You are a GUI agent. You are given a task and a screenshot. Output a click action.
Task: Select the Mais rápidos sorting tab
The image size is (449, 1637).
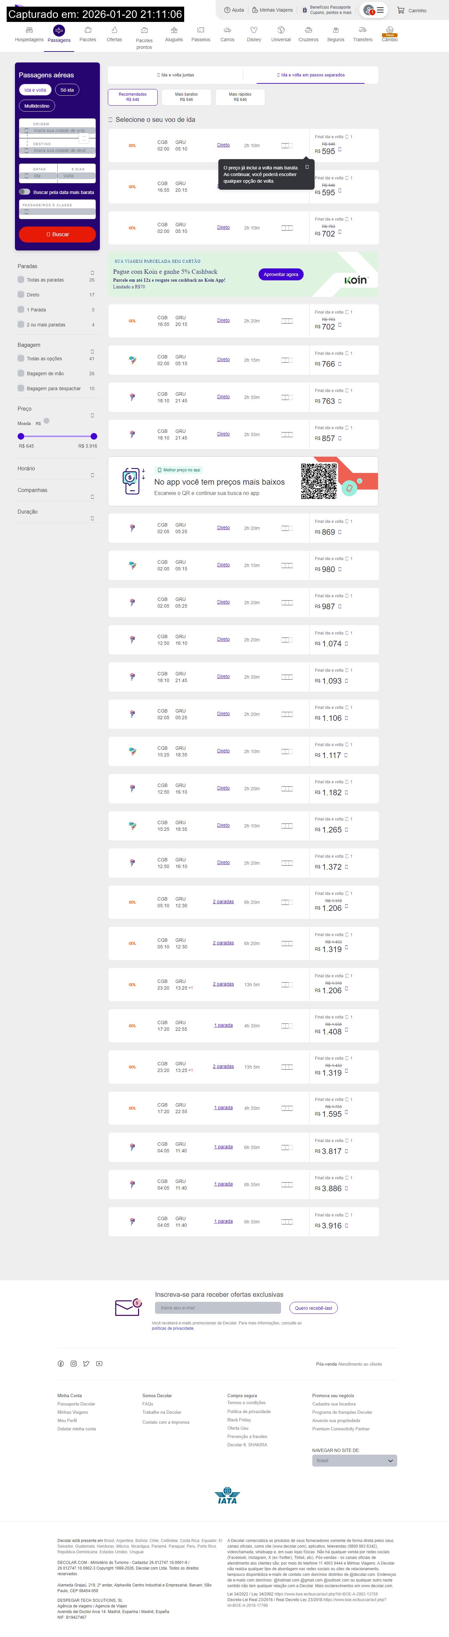(240, 97)
